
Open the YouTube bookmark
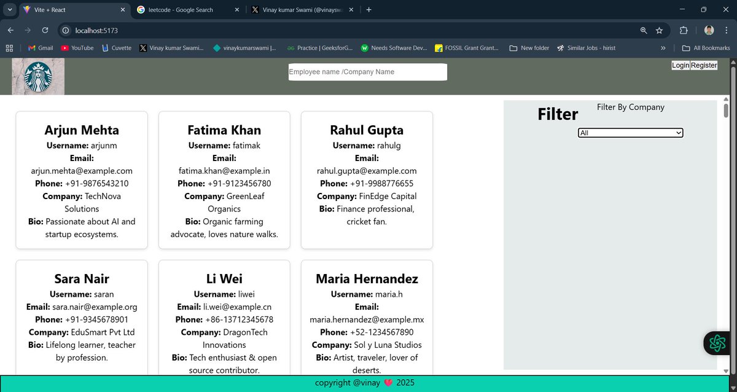pos(77,48)
